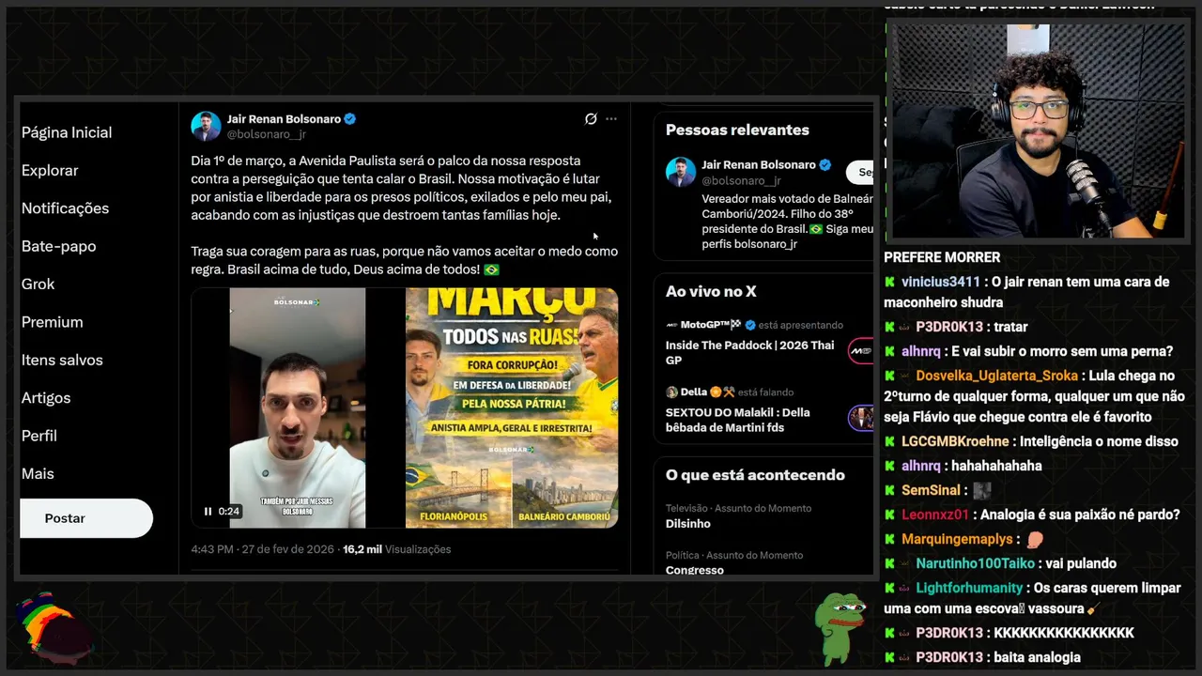
Task: Click the O que está acontecendo heading
Action: 755,475
